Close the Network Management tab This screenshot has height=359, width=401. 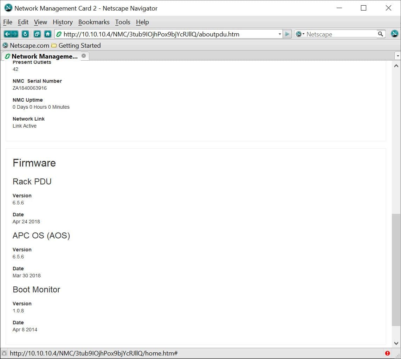click(x=84, y=56)
